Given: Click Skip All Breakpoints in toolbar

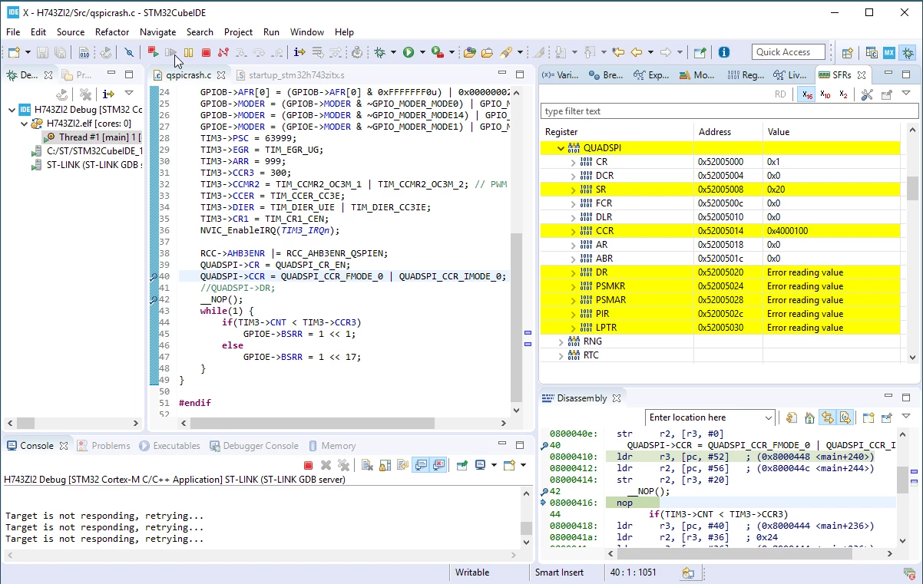Looking at the screenshot, I should click(129, 52).
